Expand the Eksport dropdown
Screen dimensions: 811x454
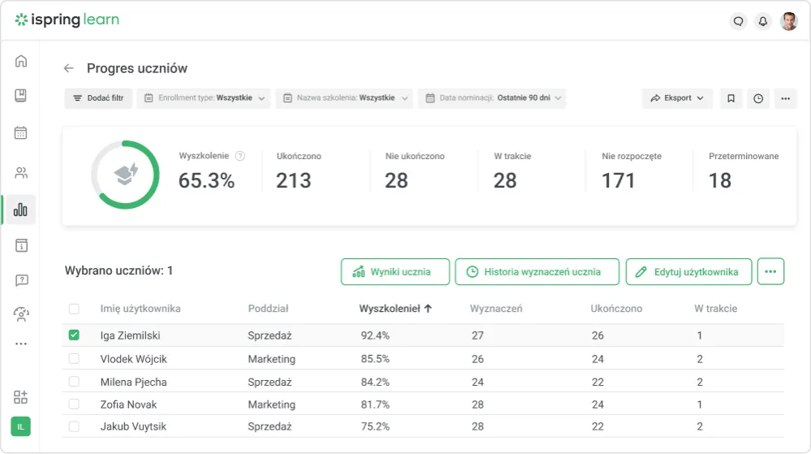(678, 98)
